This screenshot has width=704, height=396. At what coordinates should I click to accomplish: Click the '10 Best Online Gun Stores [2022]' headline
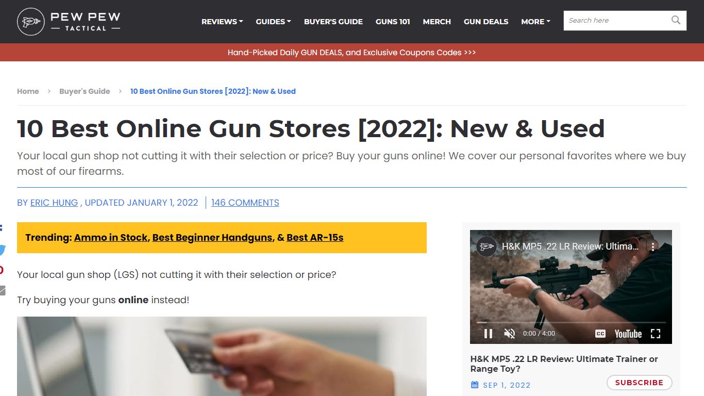pos(311,128)
